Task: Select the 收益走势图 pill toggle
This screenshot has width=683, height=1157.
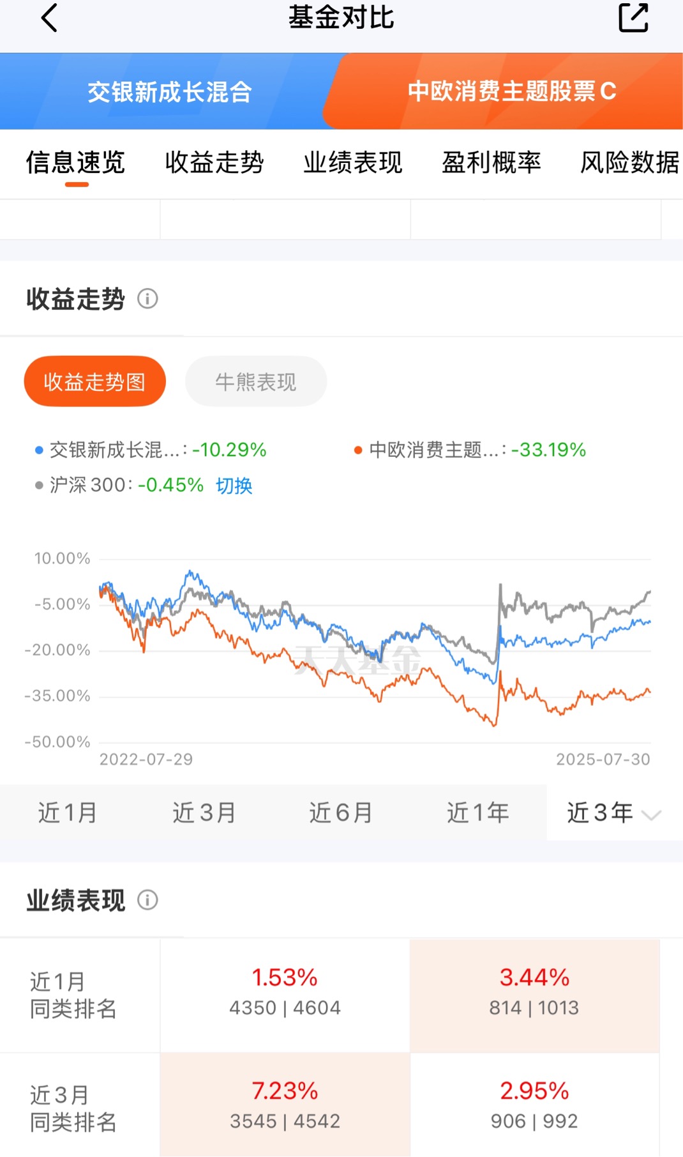Action: point(95,381)
